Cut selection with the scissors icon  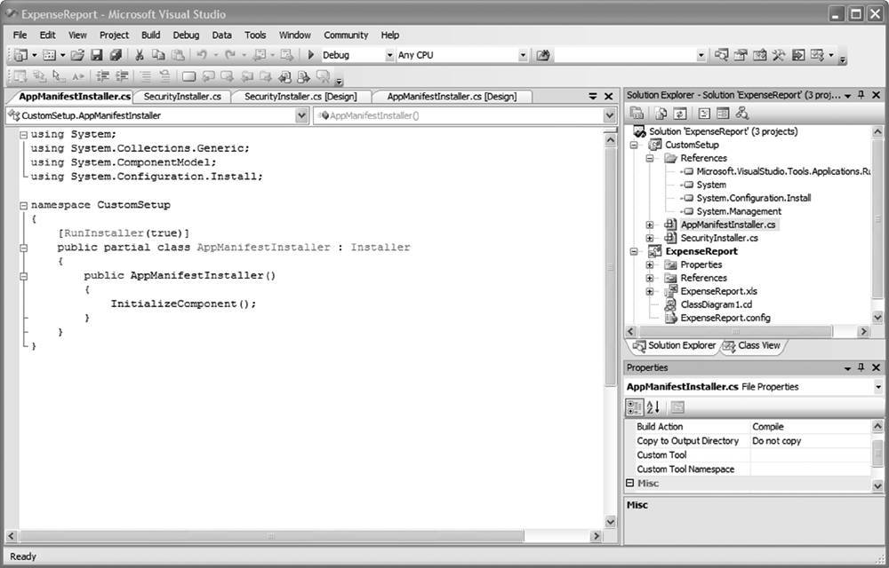pyautogui.click(x=139, y=55)
